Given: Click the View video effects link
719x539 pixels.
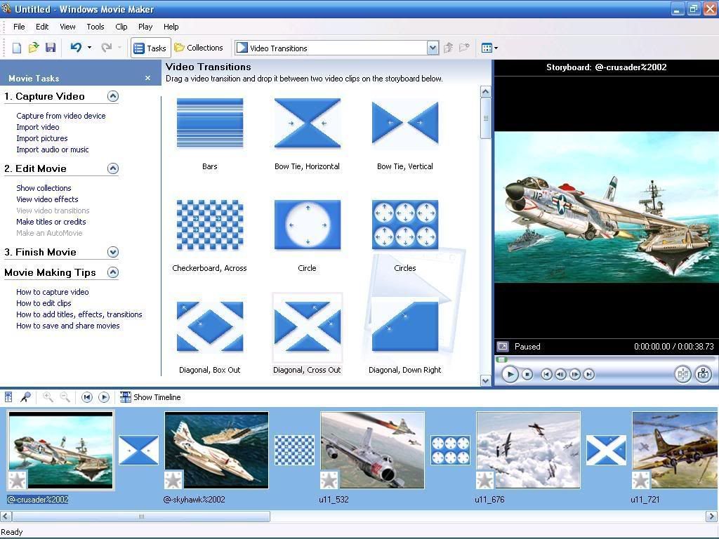Looking at the screenshot, I should pos(47,199).
